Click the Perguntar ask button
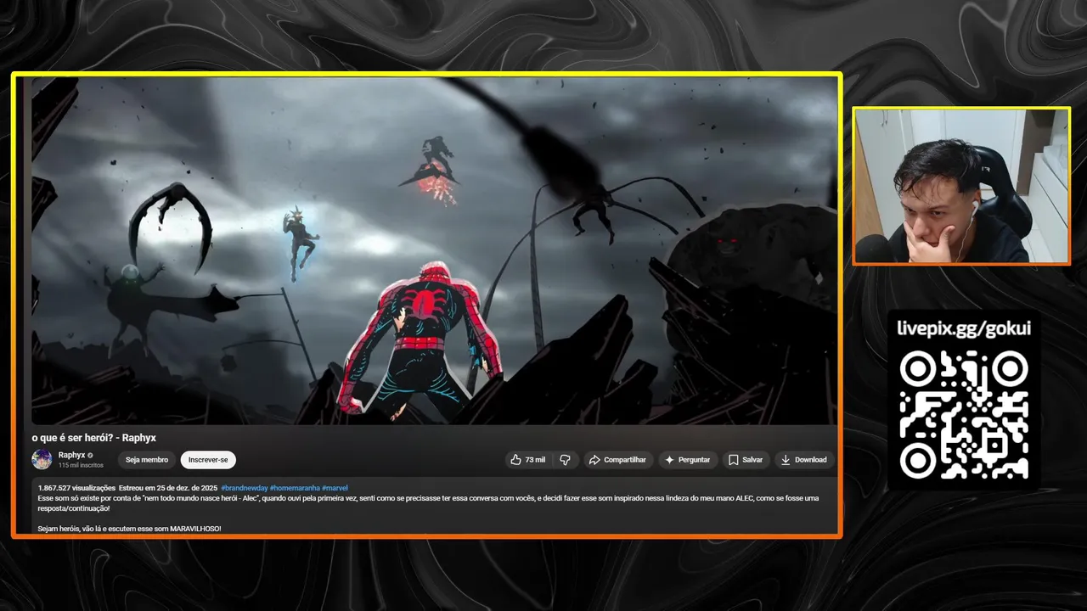1087x611 pixels. [687, 460]
